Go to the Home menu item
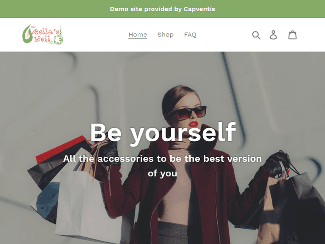325x244 pixels. (138, 35)
